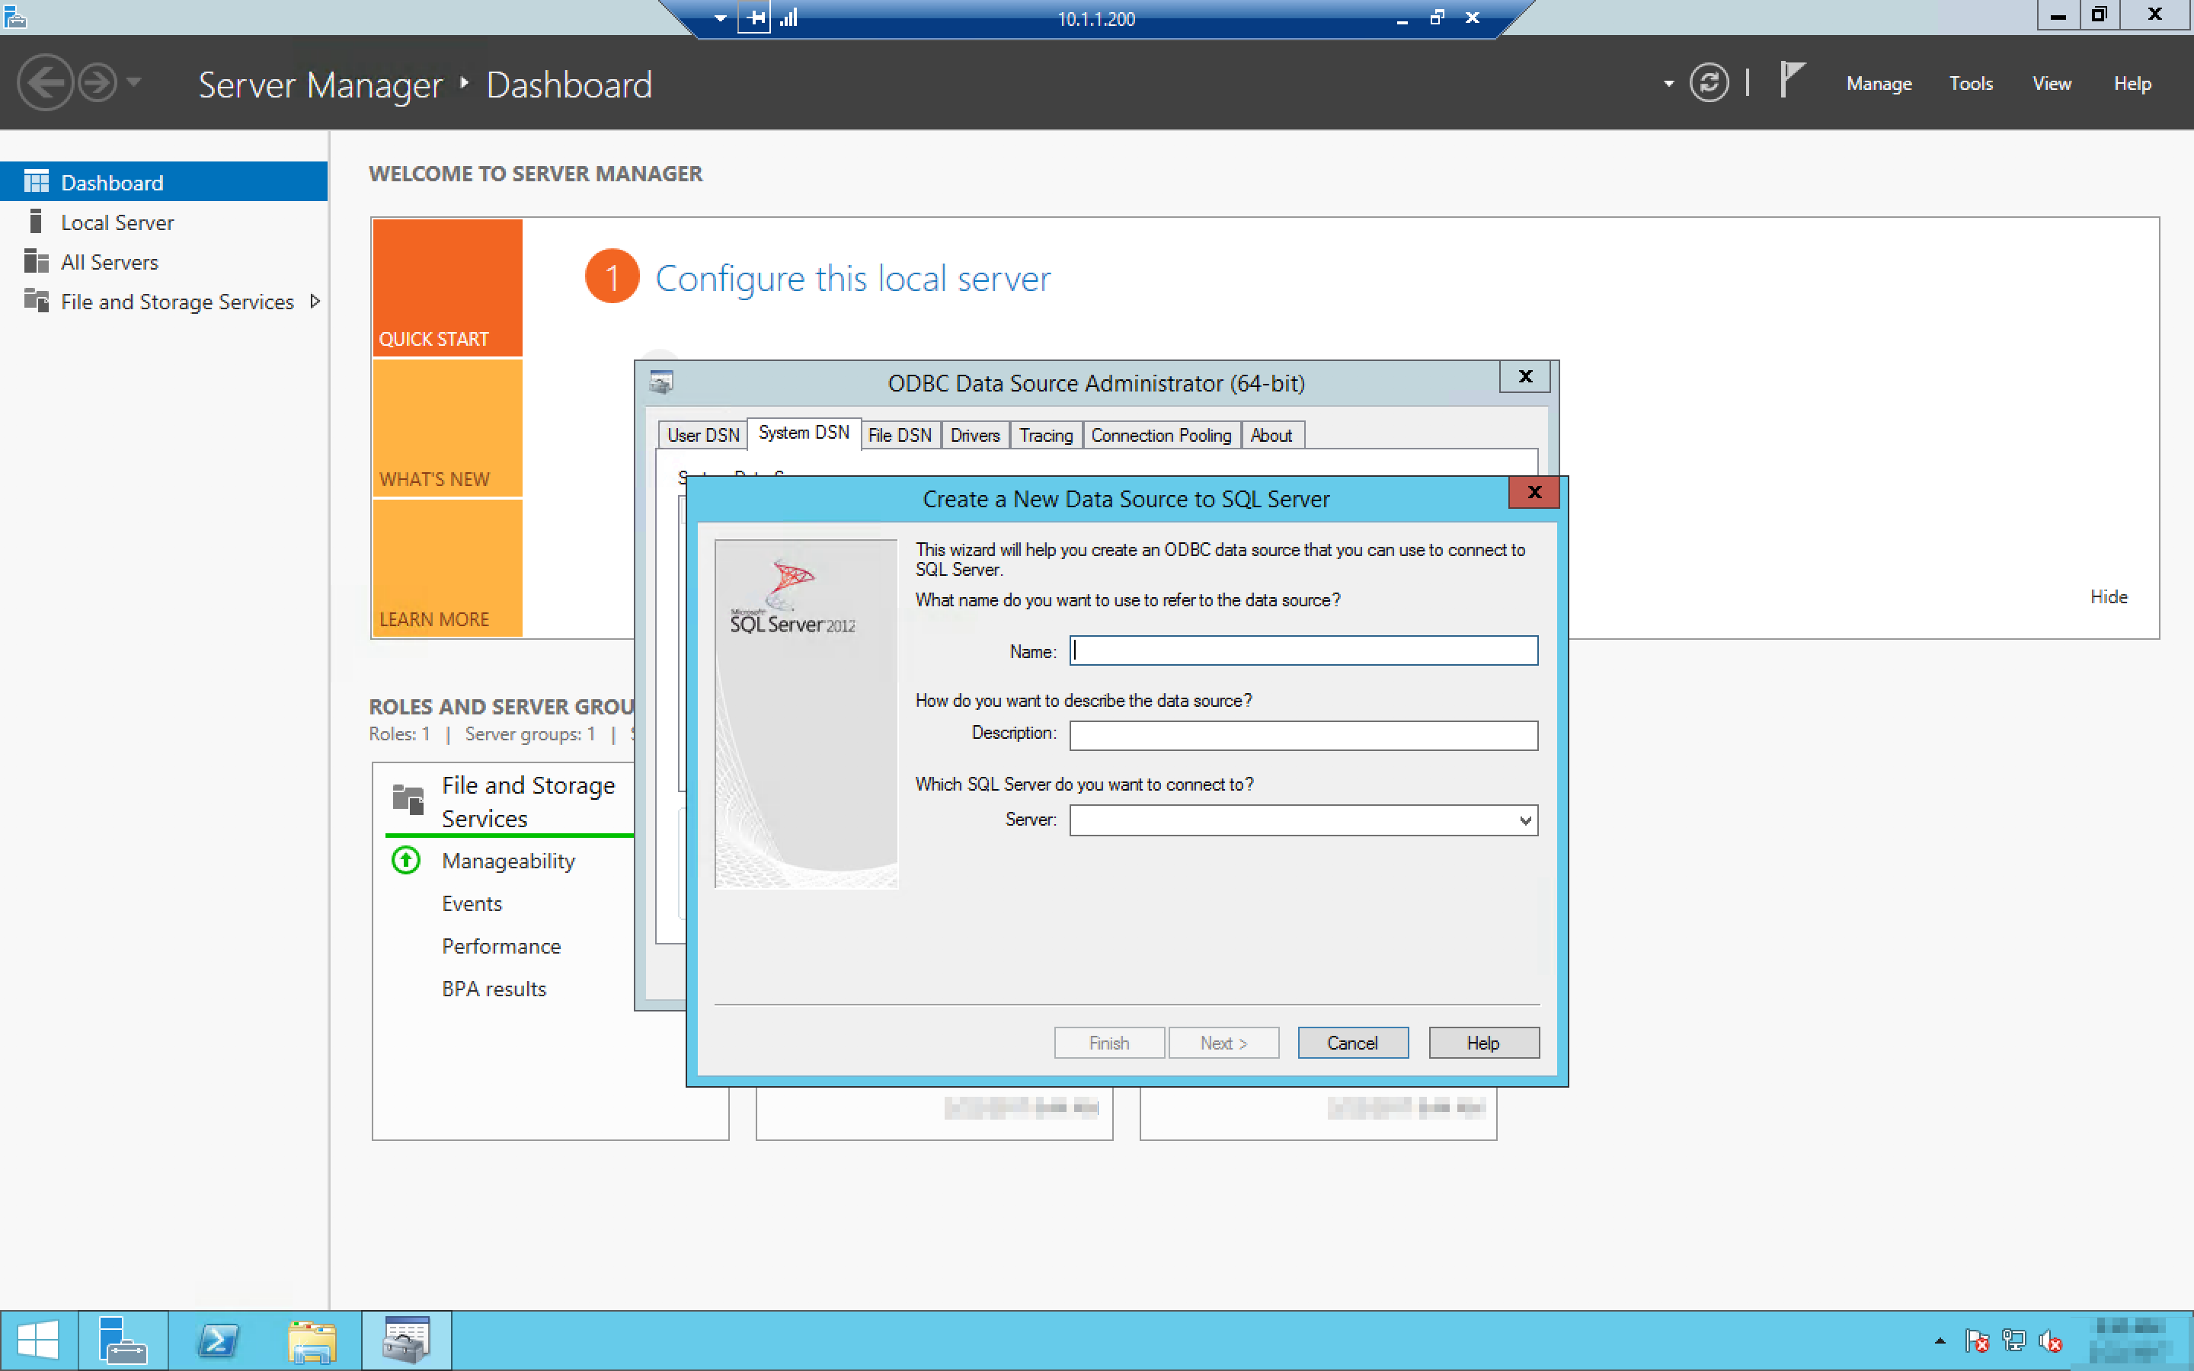Expand File and Storage Services arrow
This screenshot has height=1371, width=2194.
(315, 301)
